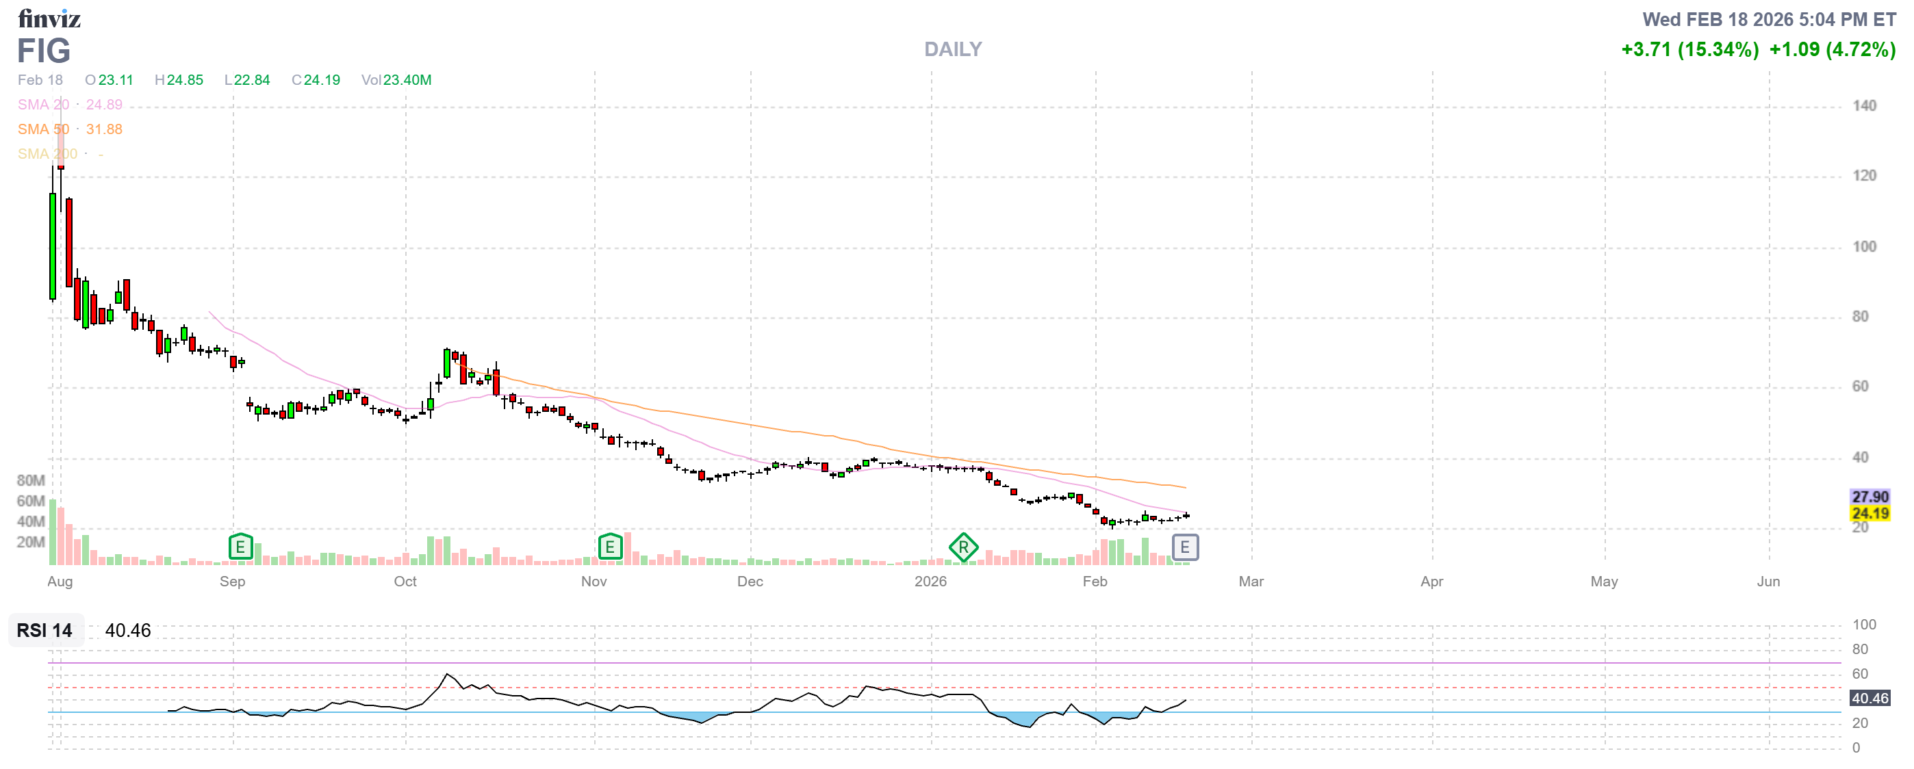Image resolution: width=1914 pixels, height=769 pixels.
Task: Click the Vol 23.40M readout
Action: click(396, 80)
